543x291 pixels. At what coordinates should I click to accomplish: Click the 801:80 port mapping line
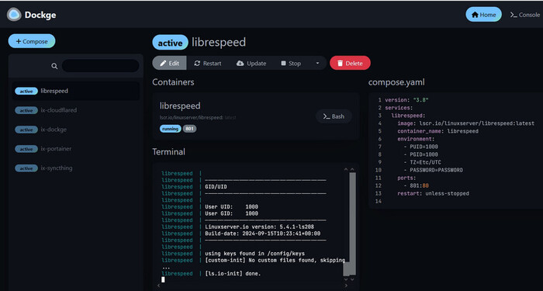pyautogui.click(x=417, y=185)
